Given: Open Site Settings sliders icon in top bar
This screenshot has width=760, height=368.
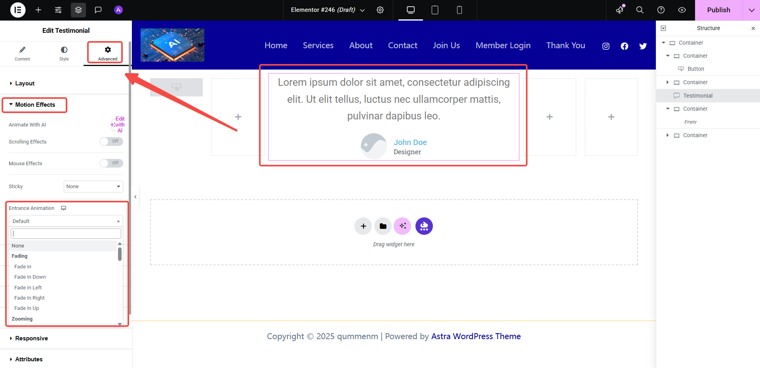Looking at the screenshot, I should 58,10.
